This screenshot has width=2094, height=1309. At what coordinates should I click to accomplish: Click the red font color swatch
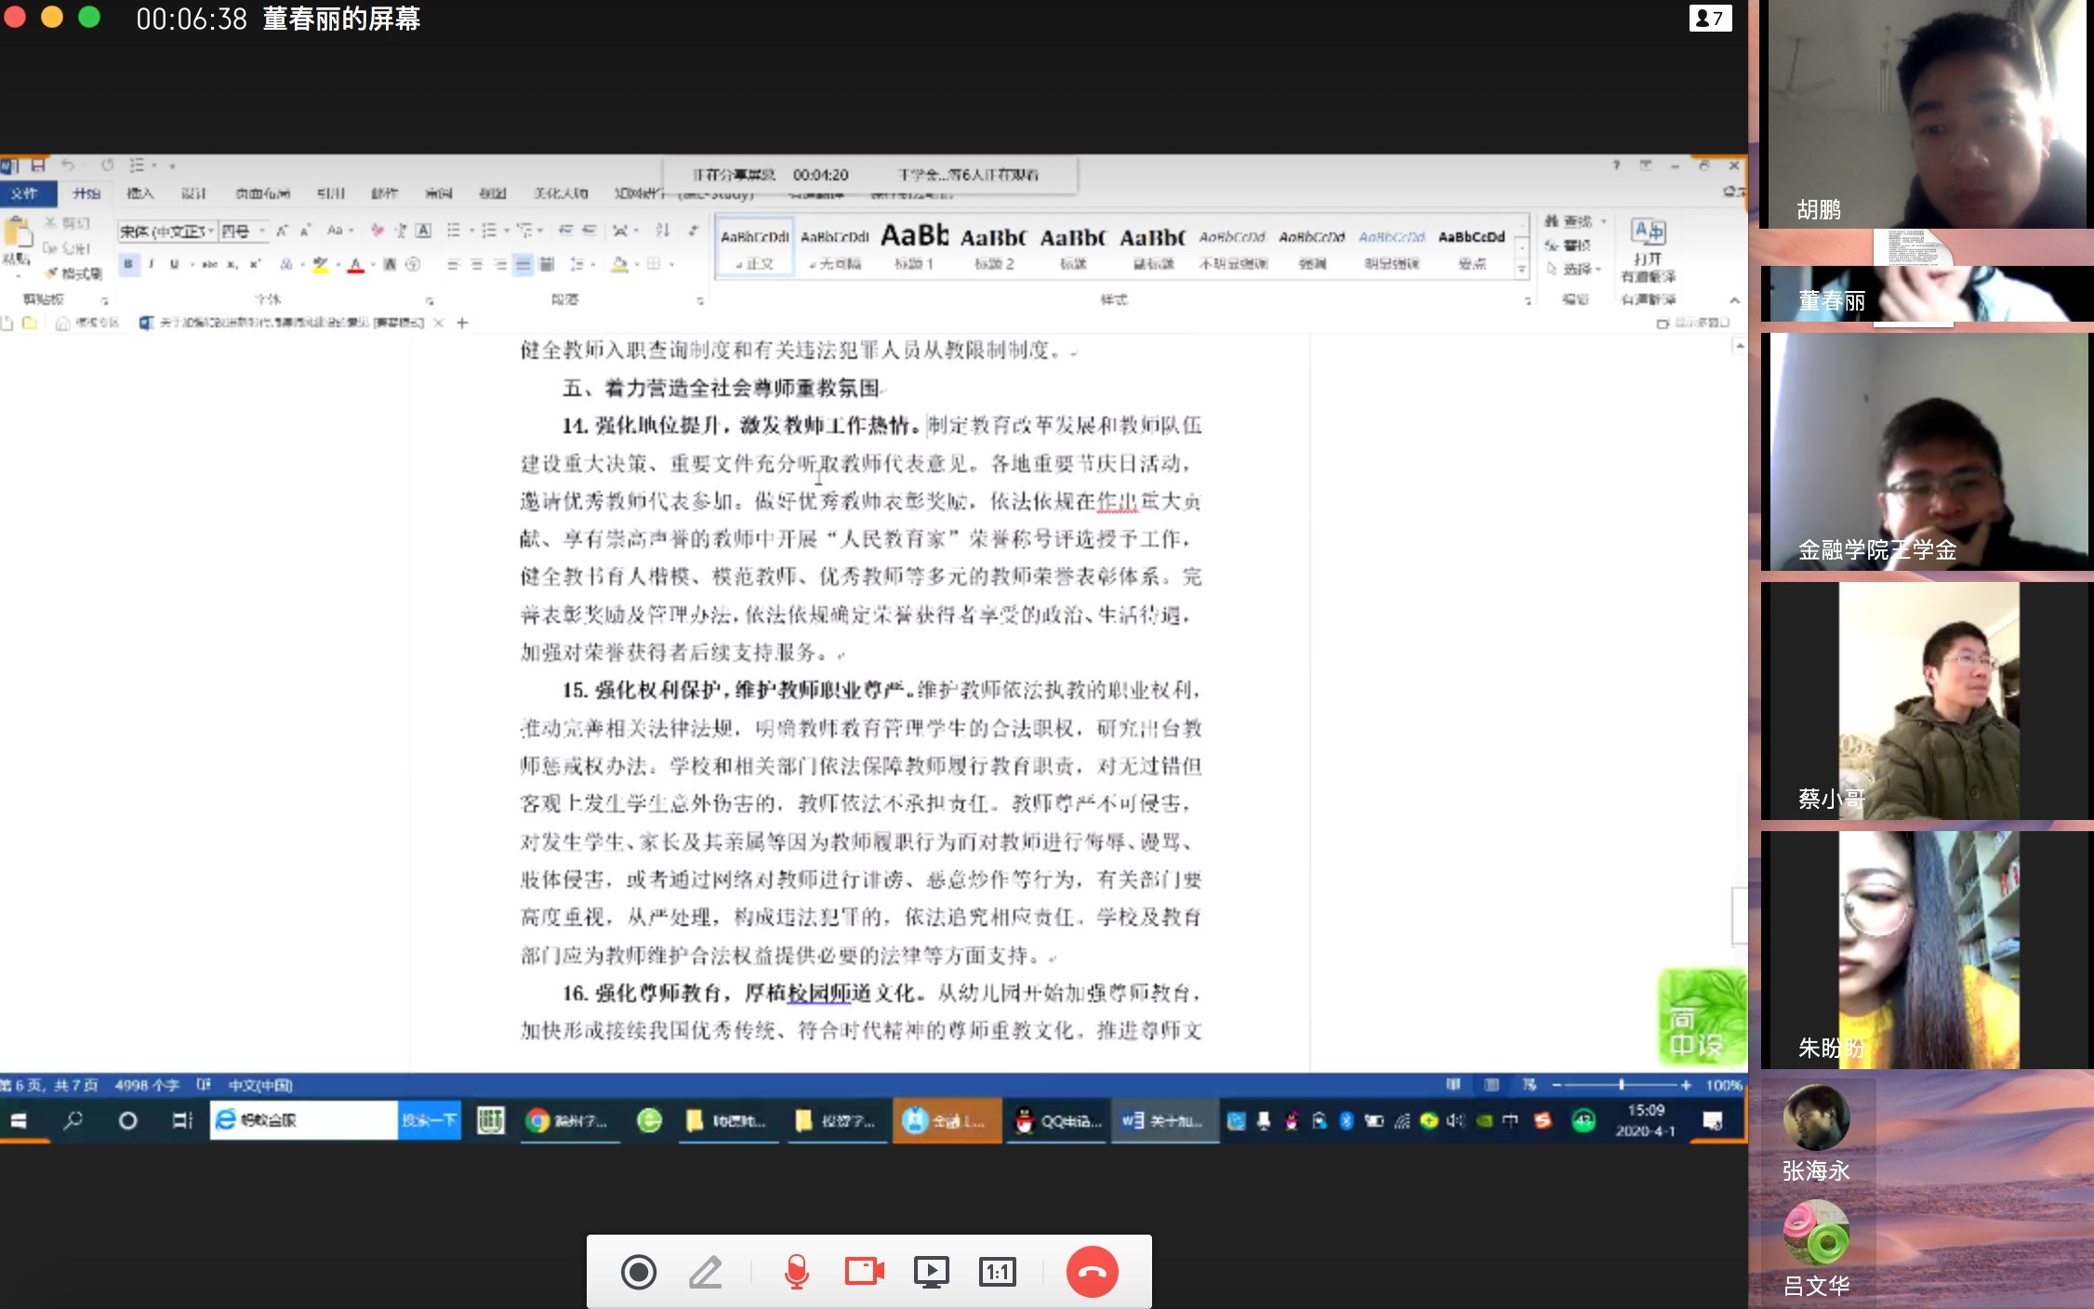[x=355, y=265]
